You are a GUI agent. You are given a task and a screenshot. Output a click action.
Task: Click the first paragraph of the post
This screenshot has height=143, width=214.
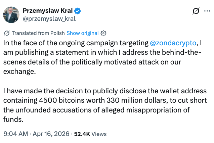coord(101,57)
